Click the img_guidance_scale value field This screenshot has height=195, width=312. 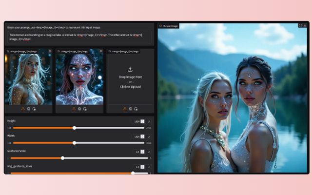137,167
